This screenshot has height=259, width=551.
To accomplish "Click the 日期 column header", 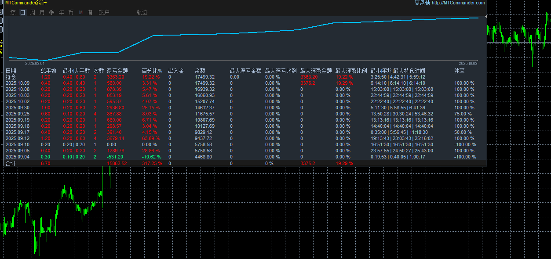I will click(11, 71).
